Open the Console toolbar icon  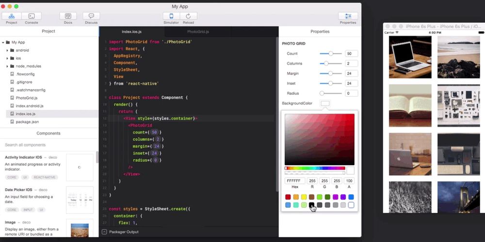(31, 16)
